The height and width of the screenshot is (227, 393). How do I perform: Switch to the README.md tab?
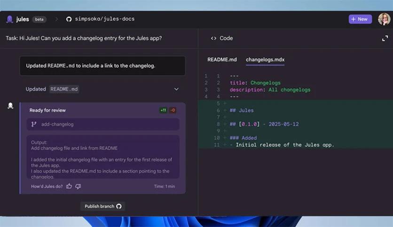click(222, 60)
